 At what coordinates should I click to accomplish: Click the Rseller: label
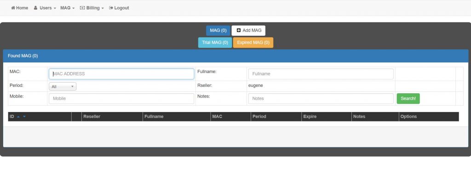[x=205, y=85]
